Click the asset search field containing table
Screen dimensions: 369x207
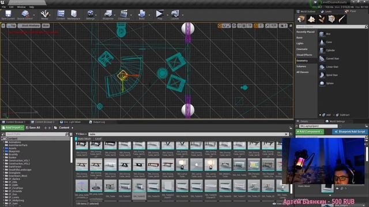(x=187, y=134)
